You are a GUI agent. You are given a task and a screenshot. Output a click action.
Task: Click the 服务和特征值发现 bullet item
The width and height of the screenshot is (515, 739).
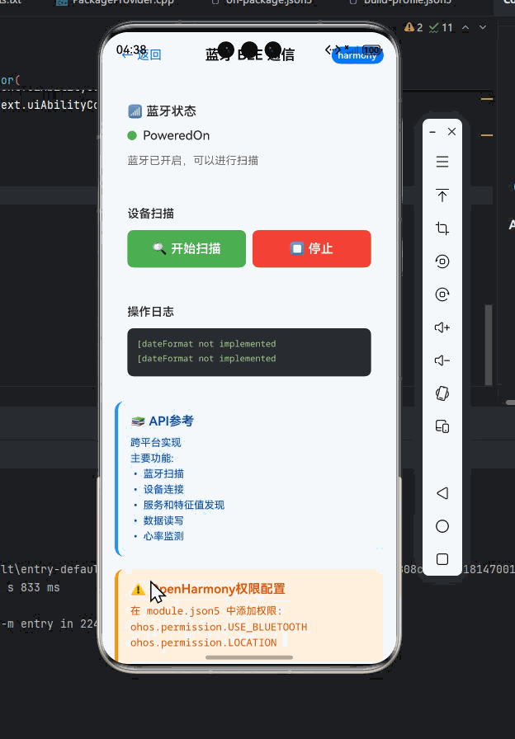pos(184,505)
